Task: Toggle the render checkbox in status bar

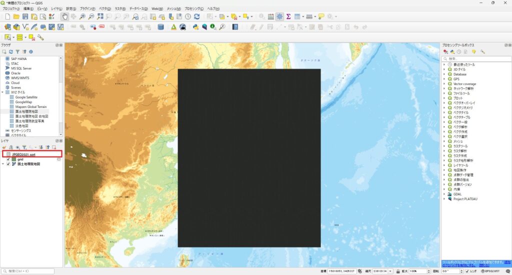Action: click(467, 271)
